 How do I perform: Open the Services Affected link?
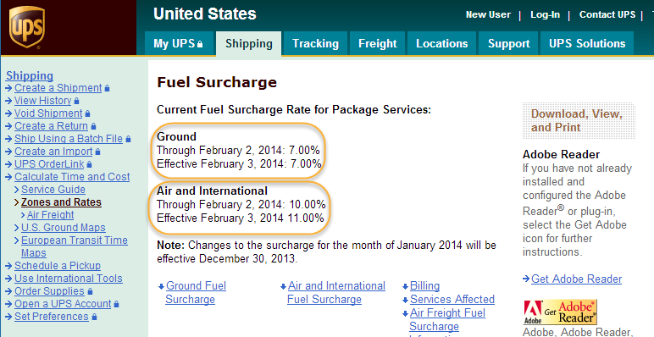[452, 300]
